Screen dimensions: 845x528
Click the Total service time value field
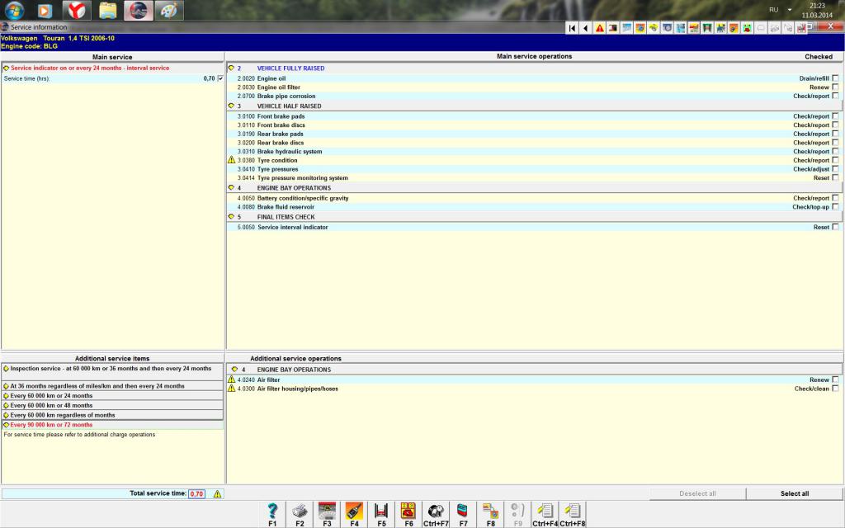coord(196,493)
